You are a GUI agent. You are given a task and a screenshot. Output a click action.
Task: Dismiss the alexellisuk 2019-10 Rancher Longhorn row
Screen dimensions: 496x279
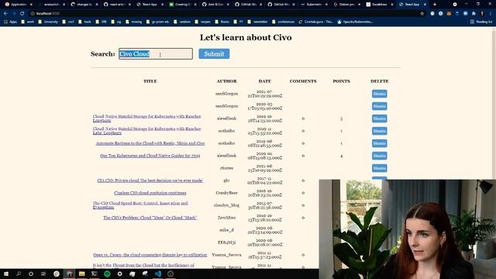tap(379, 119)
